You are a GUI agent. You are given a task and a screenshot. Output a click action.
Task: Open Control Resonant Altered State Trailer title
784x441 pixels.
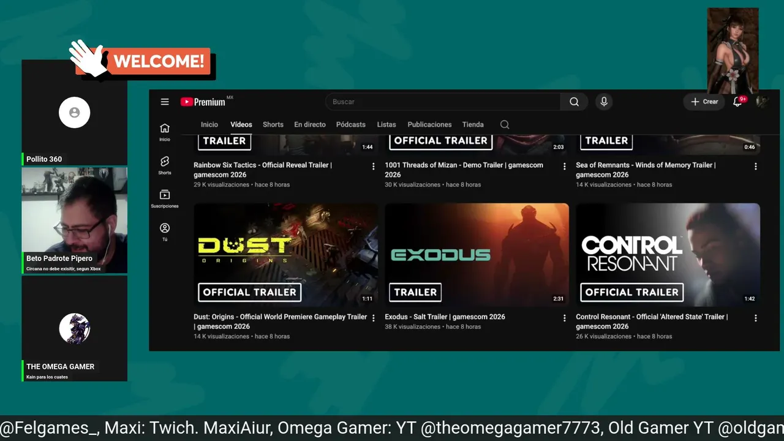coord(652,322)
